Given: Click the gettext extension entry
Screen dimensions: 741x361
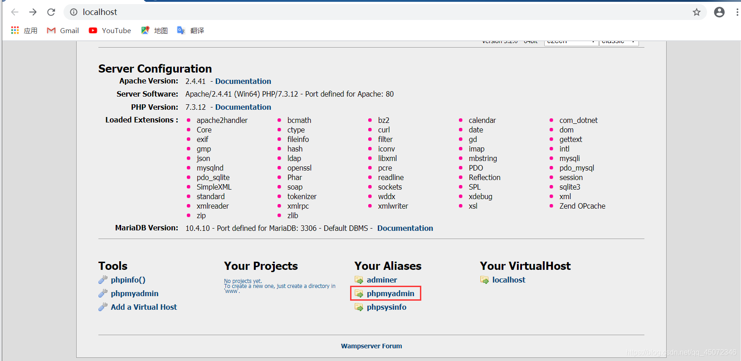Looking at the screenshot, I should click(x=571, y=139).
